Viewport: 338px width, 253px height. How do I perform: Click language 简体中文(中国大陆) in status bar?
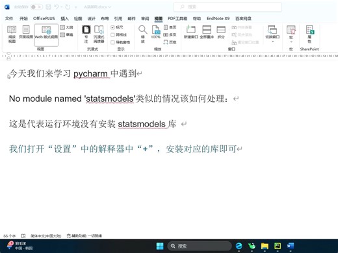[45, 235]
